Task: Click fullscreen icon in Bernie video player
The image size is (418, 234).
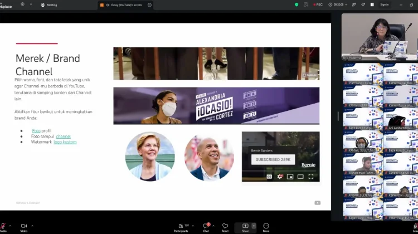Action: 311,177
